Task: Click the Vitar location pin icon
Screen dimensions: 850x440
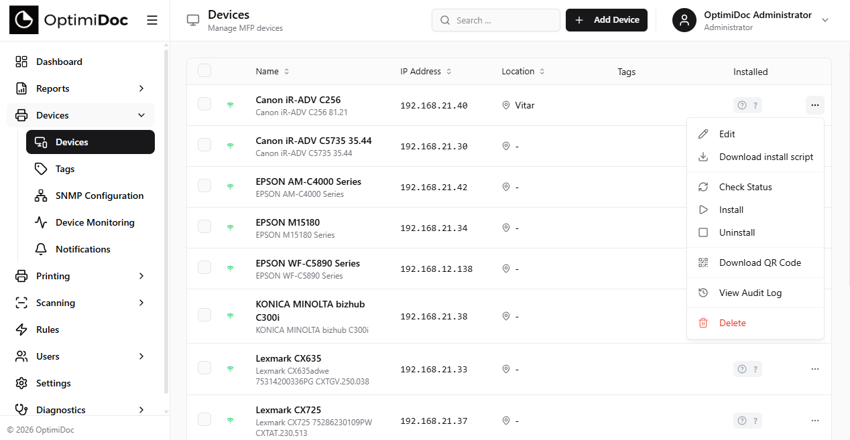Action: (x=506, y=105)
